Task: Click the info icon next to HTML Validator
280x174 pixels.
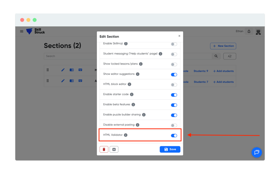Action: point(126,135)
